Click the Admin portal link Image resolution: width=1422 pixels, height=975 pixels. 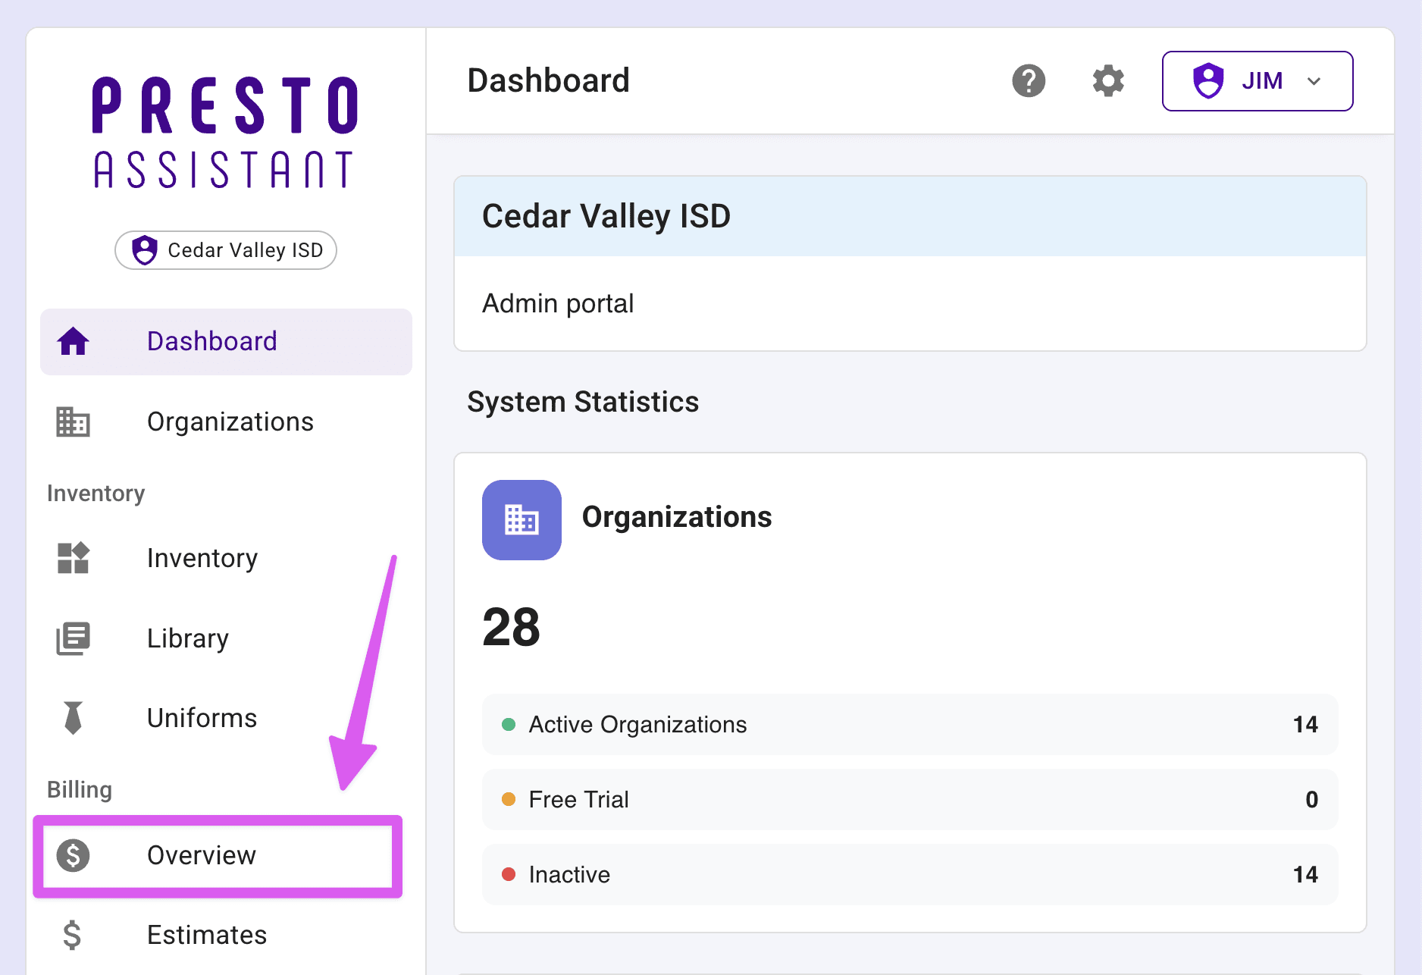(557, 303)
